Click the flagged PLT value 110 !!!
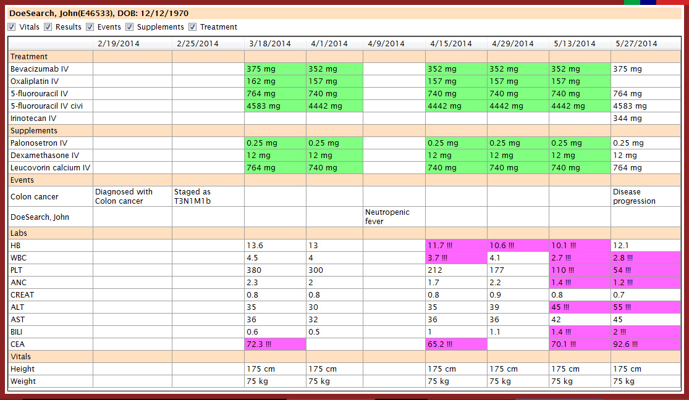The height and width of the screenshot is (400, 689). point(580,270)
